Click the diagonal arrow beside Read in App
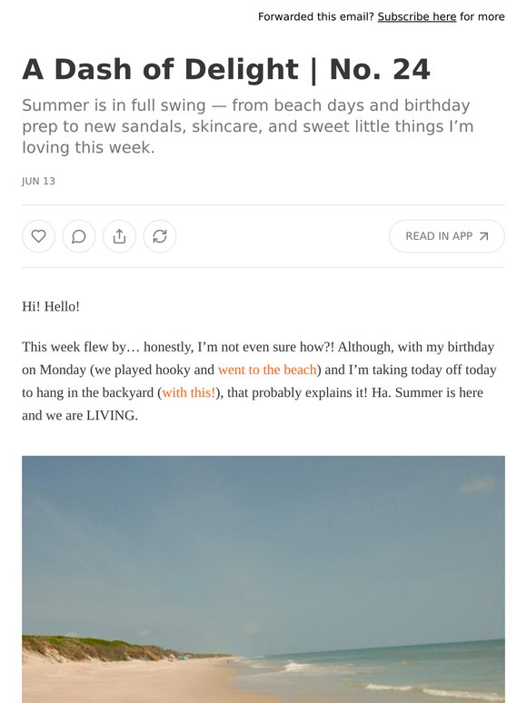The image size is (527, 703). pyautogui.click(x=483, y=236)
